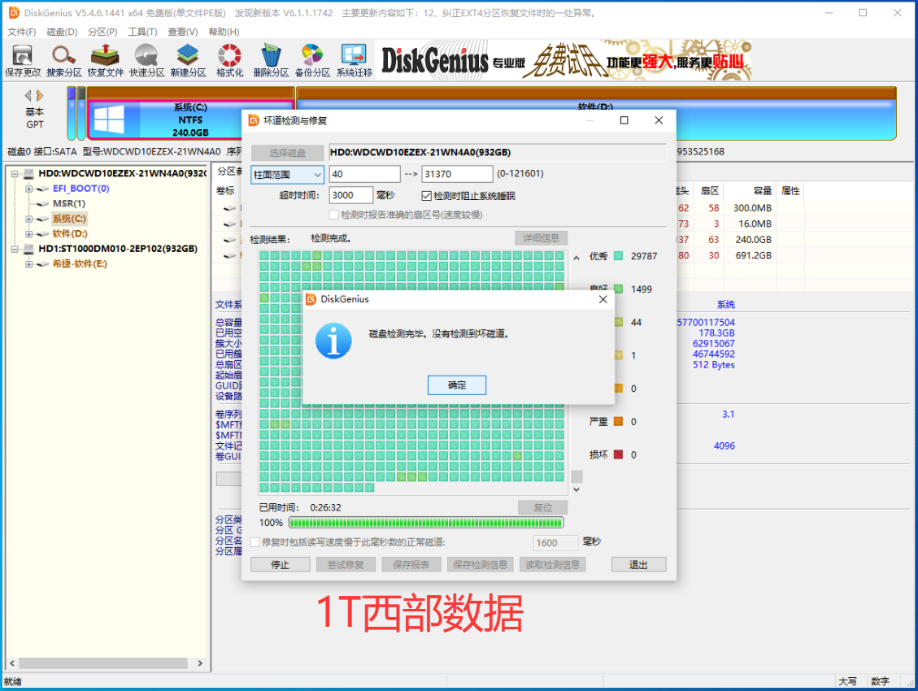
Task: Select the 快速分区 quick partition icon
Action: (147, 60)
